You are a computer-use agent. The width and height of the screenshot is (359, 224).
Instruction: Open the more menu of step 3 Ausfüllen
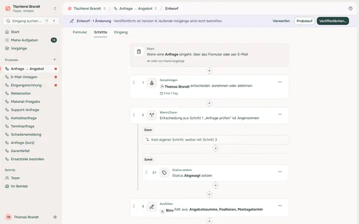tap(280, 206)
